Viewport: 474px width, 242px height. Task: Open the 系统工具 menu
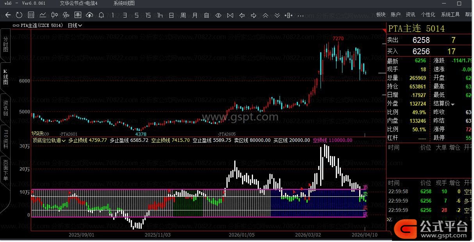click(450, 14)
